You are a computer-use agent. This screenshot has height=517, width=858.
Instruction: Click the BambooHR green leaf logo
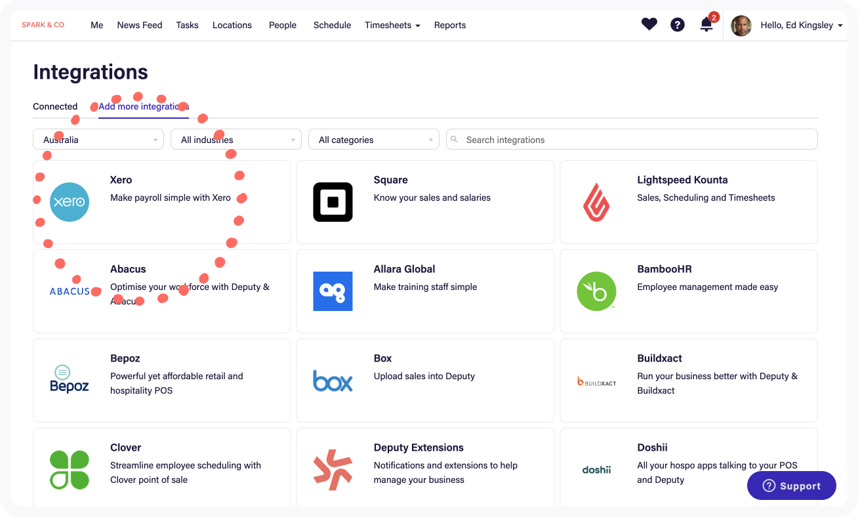(596, 291)
